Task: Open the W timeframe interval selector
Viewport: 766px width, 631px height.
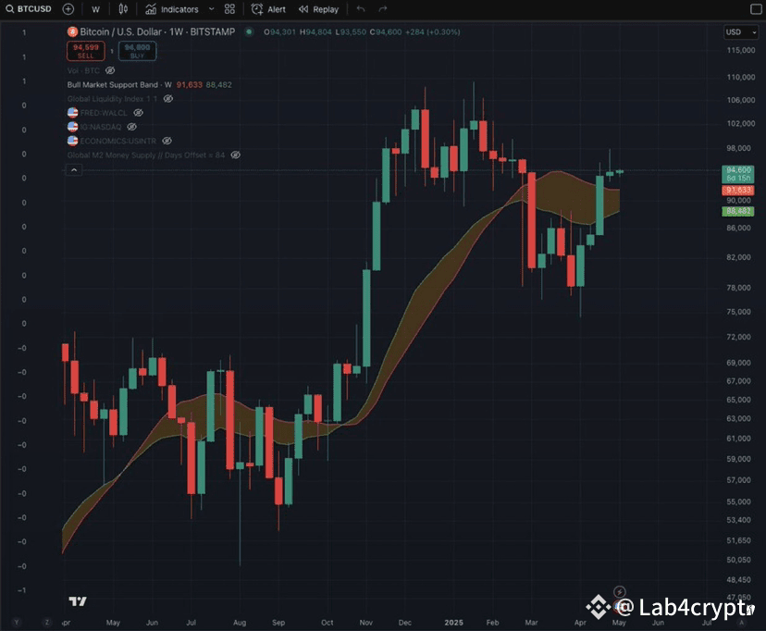Action: pyautogui.click(x=96, y=9)
